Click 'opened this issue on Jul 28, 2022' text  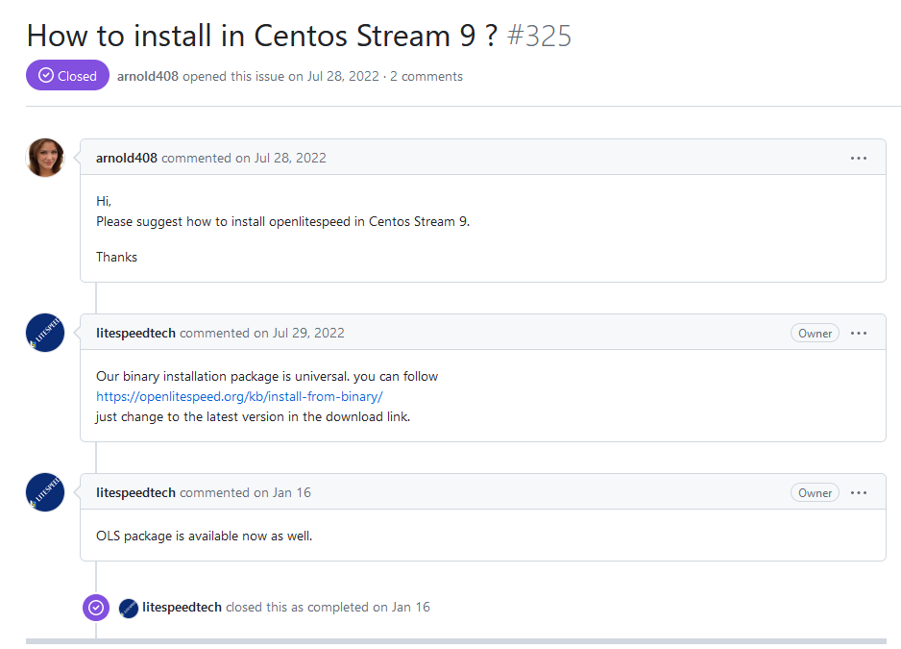(281, 77)
